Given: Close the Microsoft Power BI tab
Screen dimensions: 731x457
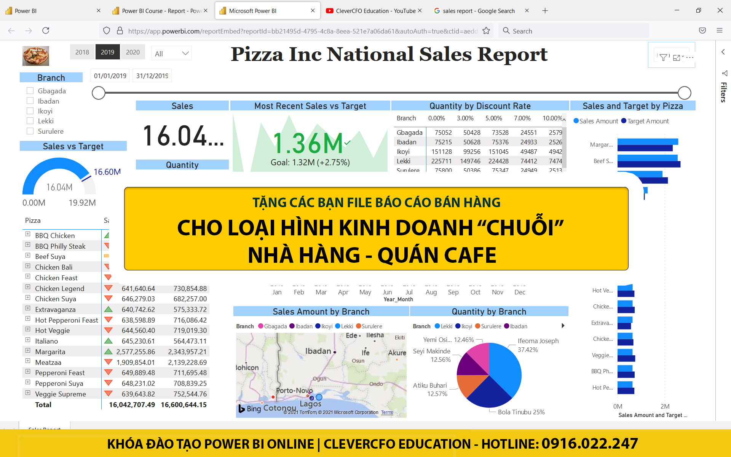Looking at the screenshot, I should pos(313,11).
